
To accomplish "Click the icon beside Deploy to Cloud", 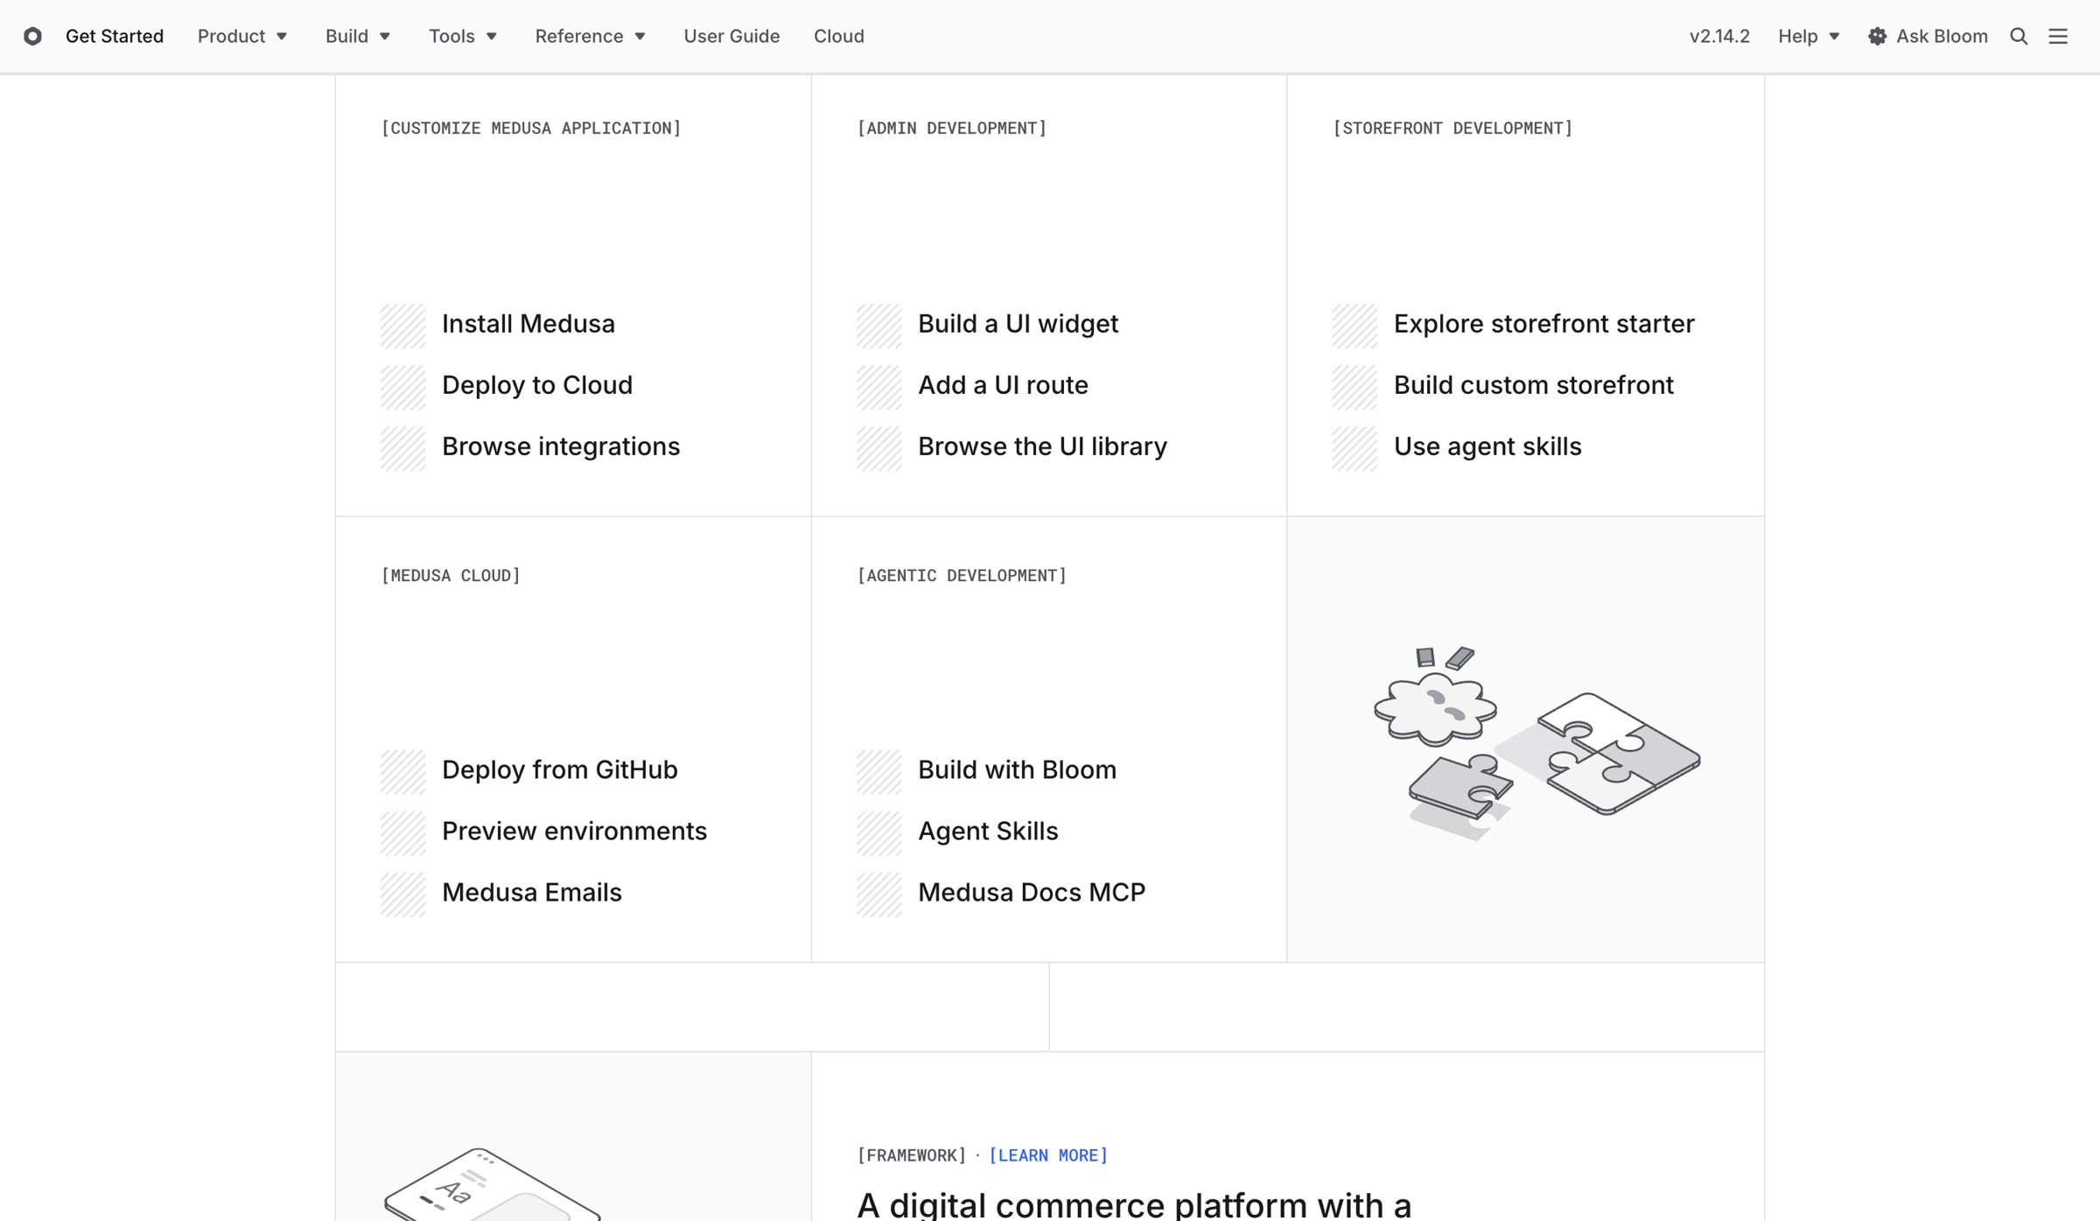I will pos(402,387).
